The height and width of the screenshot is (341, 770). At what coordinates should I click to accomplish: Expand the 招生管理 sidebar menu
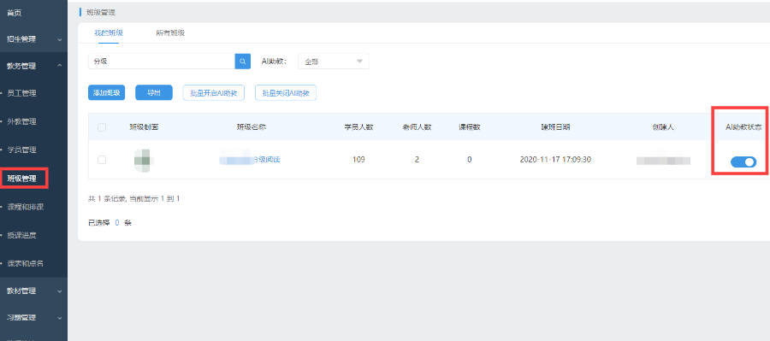33,39
